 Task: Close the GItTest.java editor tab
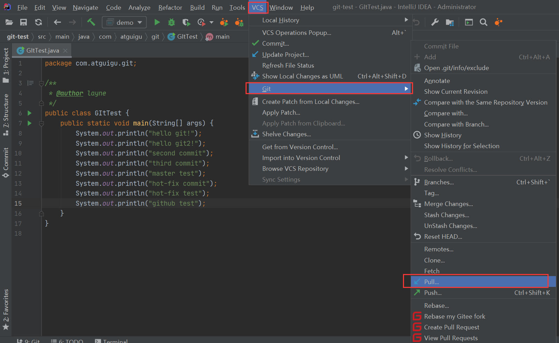(65, 51)
